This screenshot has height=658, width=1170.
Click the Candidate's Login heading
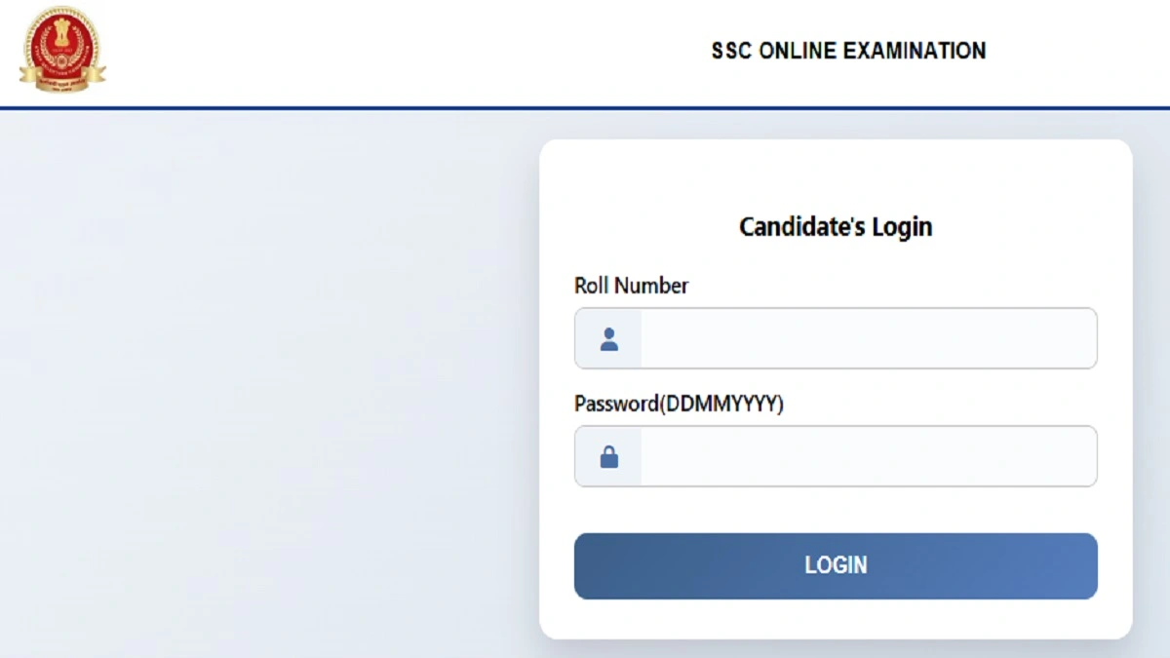[x=835, y=226]
